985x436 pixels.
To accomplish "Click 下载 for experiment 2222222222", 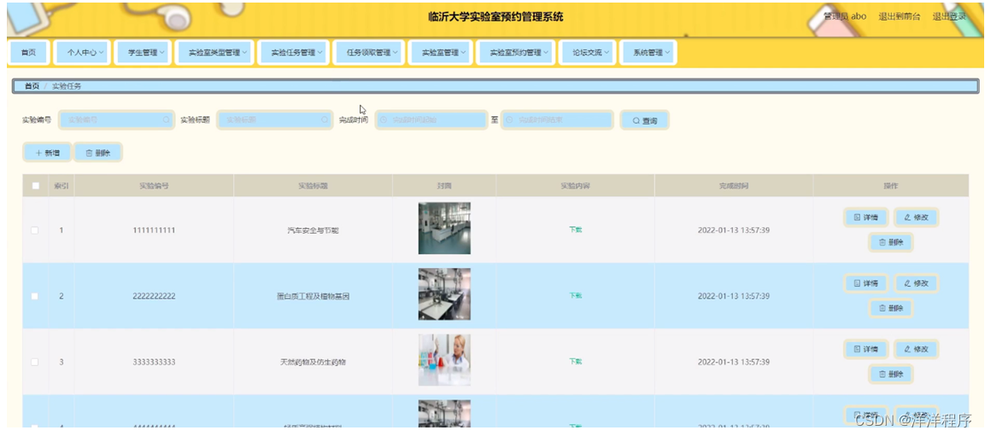I will tap(576, 295).
